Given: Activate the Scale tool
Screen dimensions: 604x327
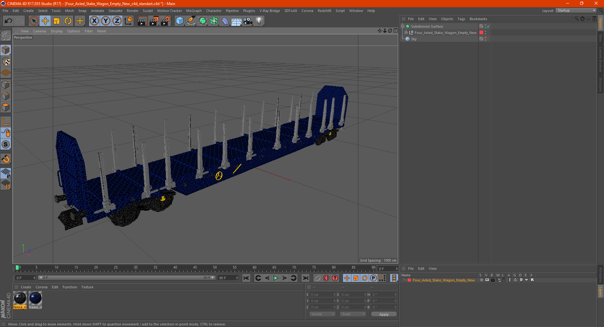Looking at the screenshot, I should tap(57, 21).
